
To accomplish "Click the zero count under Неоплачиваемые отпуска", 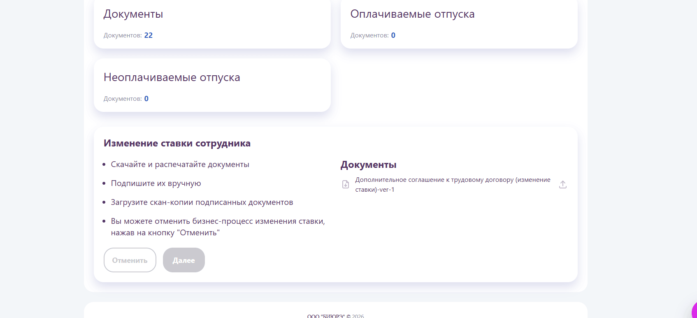I will coord(146,99).
